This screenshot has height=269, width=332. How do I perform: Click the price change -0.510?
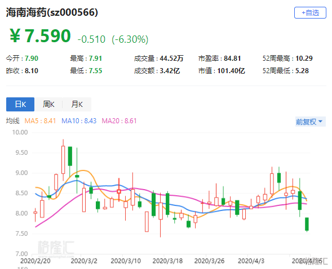click(91, 39)
